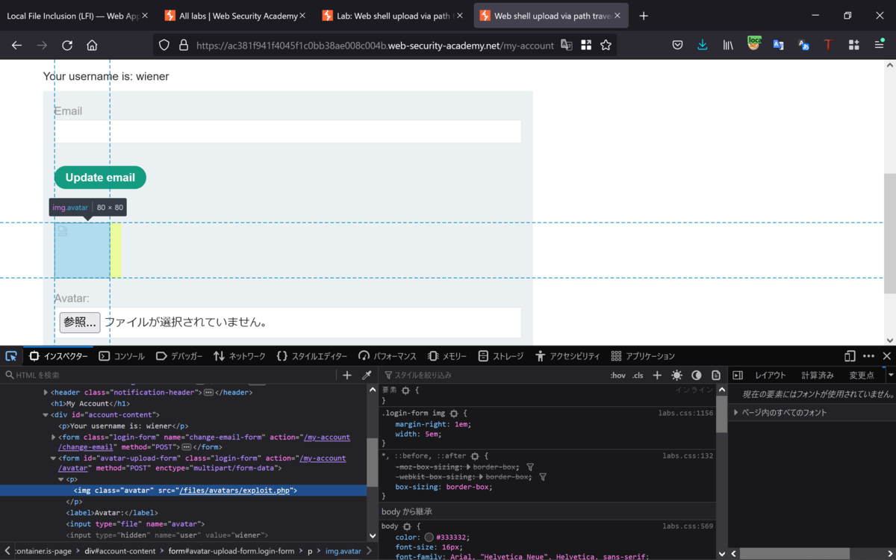This screenshot has width=896, height=560.
Task: Show more sidebar tabs dropdown arrow
Action: 890,373
